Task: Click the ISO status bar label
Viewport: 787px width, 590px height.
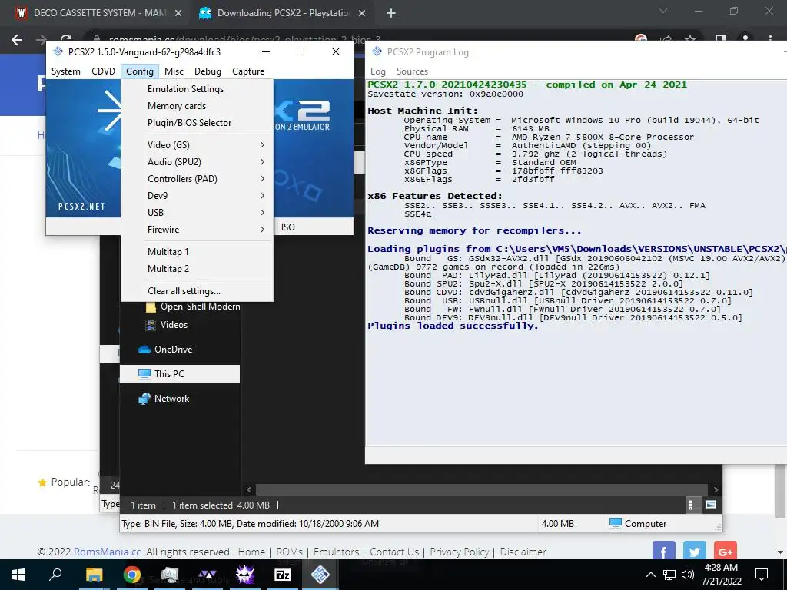Action: 288,227
